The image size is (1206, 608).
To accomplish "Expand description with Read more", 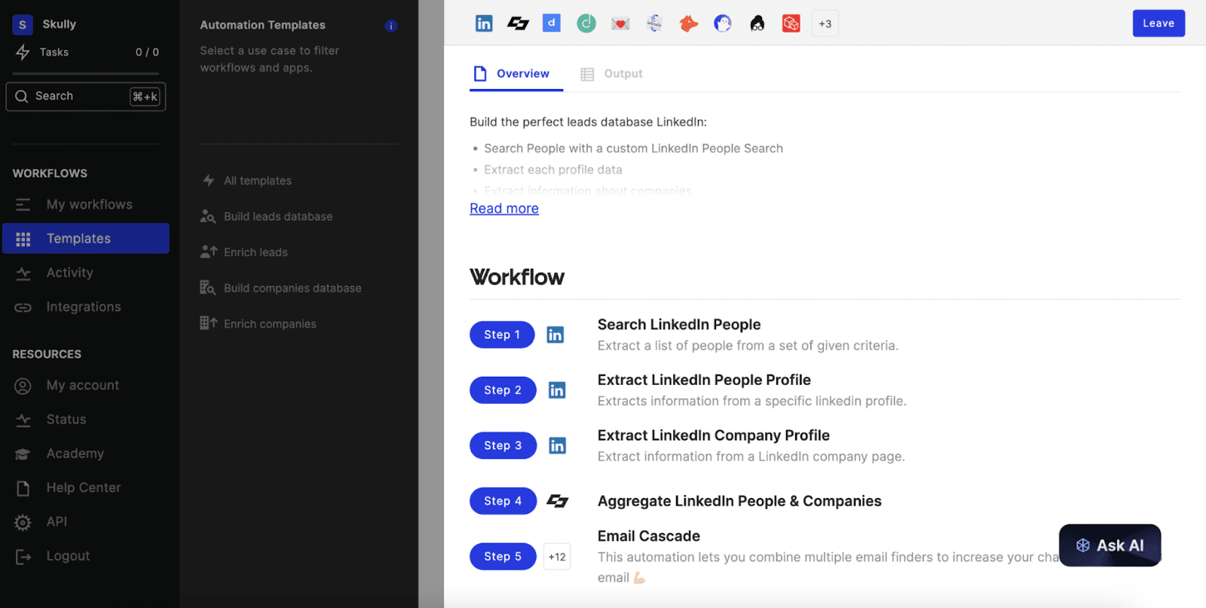I will tap(504, 209).
